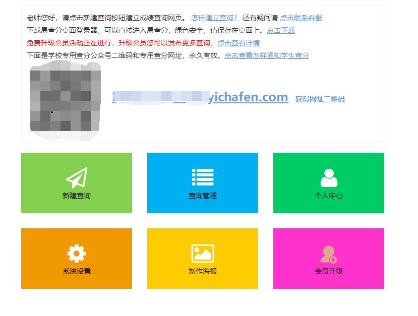This screenshot has height=316, width=418.
Task: Open the 点击查看详情 membership link
Action: coord(238,43)
